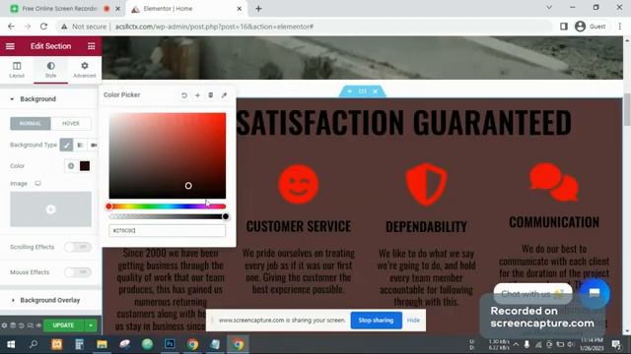Image resolution: width=631 pixels, height=354 pixels.
Task: Add new global color with plus icon
Action: tap(197, 95)
